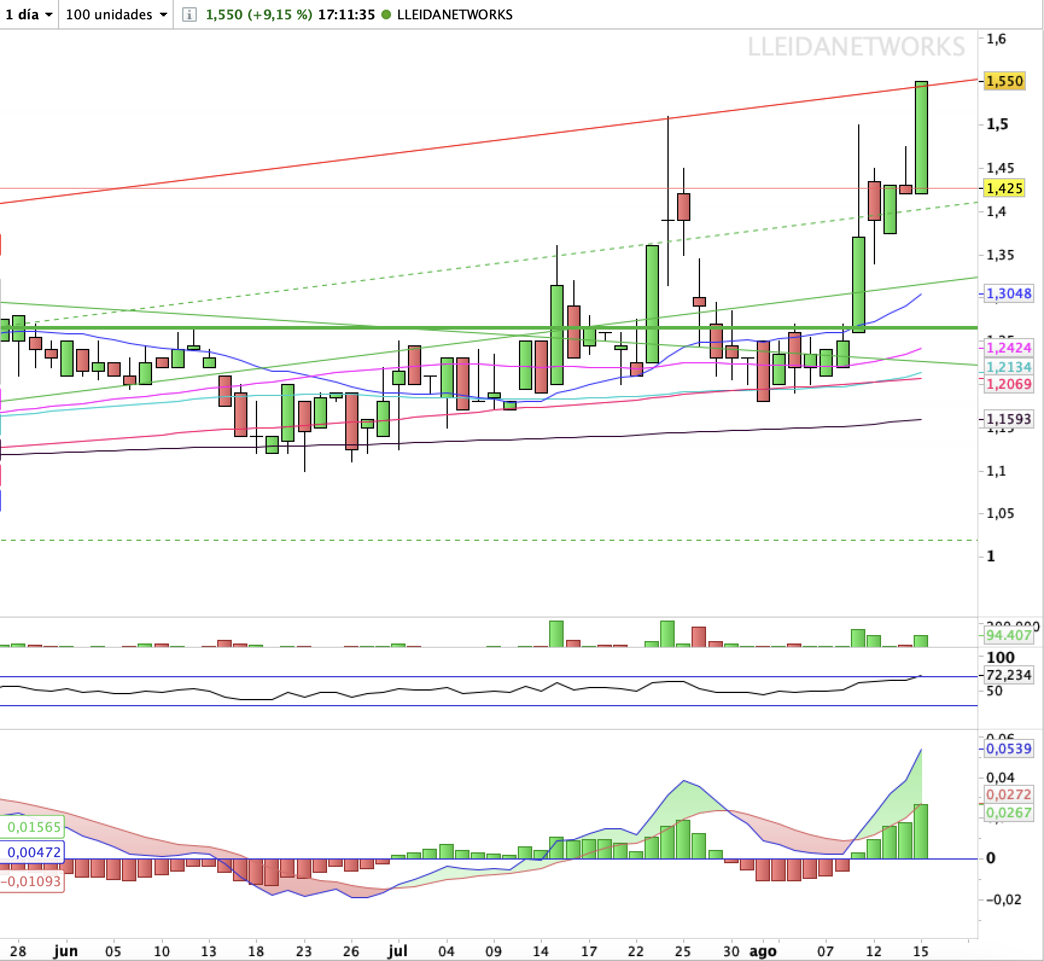Select the orange 1,550 current price tag
1044x961 pixels.
(1004, 81)
